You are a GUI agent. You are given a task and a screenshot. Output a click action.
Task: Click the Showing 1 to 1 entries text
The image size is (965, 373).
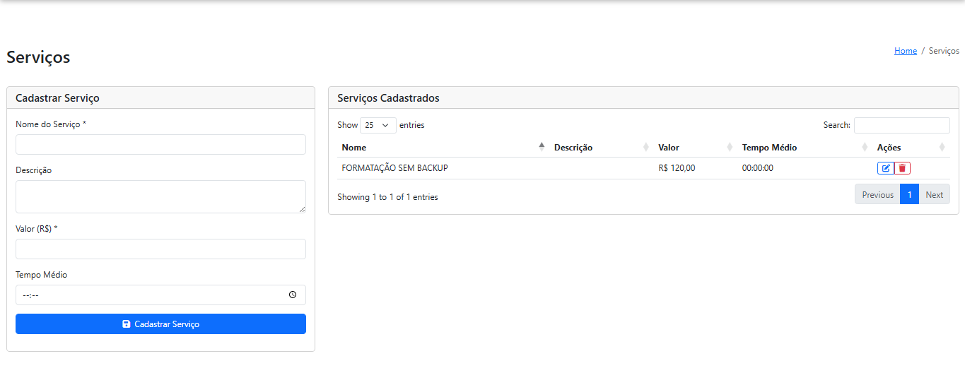pyautogui.click(x=387, y=197)
